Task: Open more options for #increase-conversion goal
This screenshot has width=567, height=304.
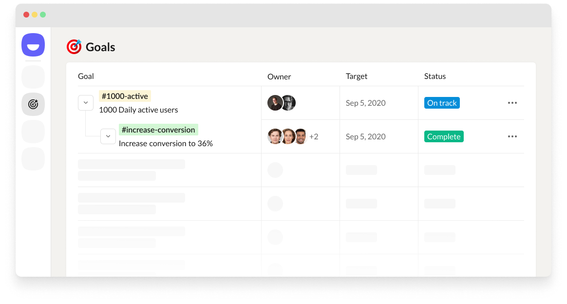Action: click(x=512, y=136)
